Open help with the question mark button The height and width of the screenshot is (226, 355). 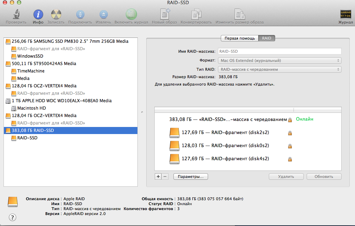coord(12,218)
